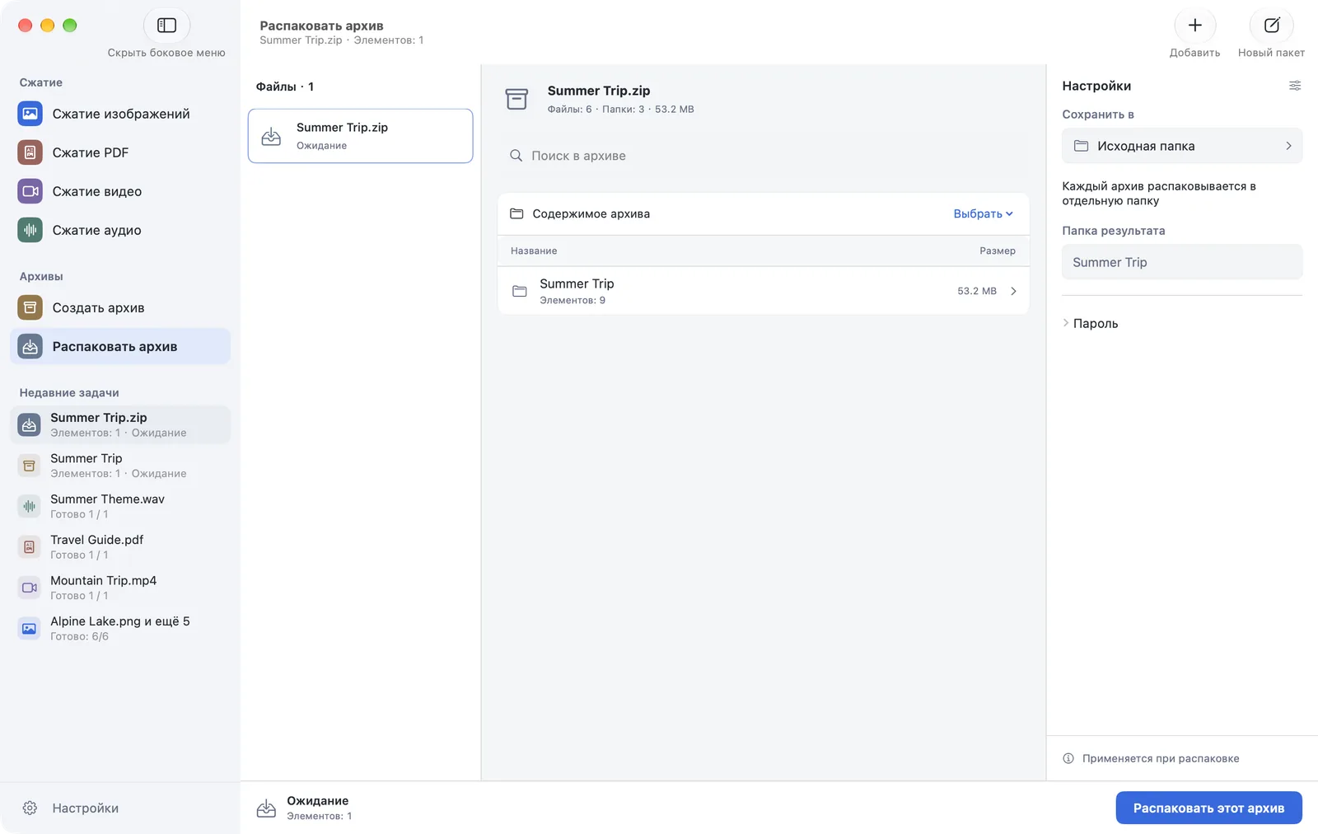The image size is (1318, 834).
Task: Open the Выбрать dropdown
Action: 983,213
